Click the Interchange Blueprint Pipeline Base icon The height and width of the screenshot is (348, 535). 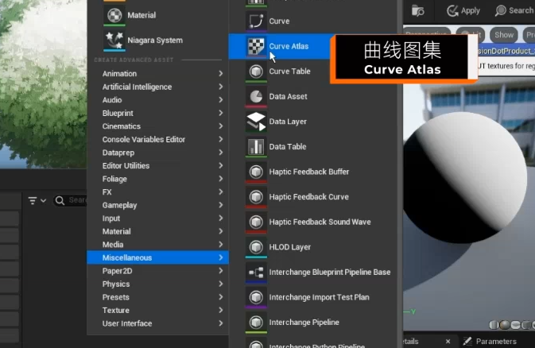pos(255,273)
